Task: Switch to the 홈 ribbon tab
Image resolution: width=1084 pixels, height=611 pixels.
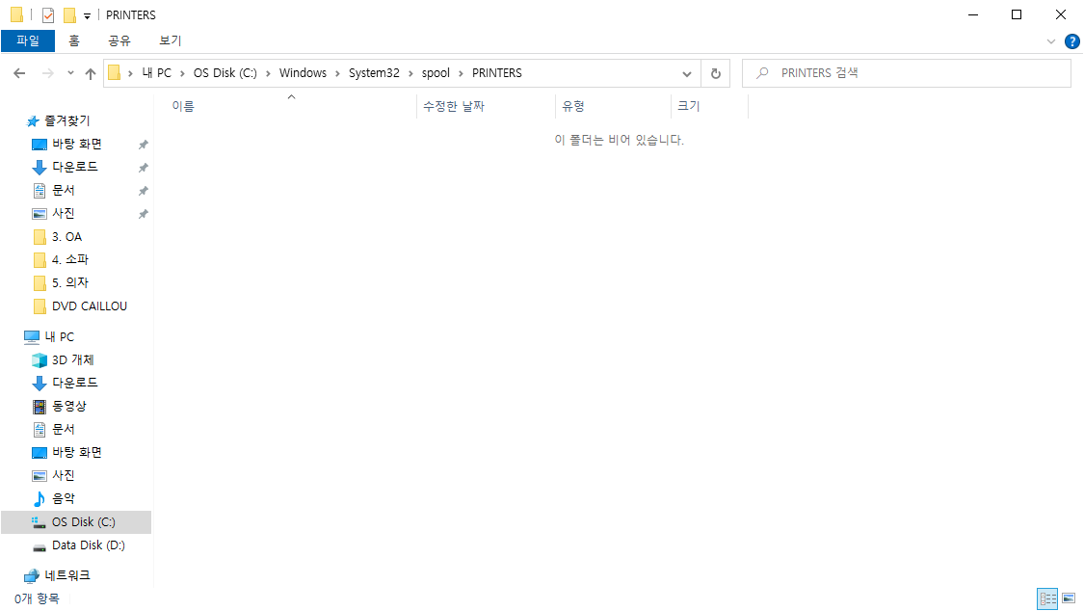Action: [x=74, y=40]
